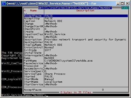Select the Change method row

point(76,24)
